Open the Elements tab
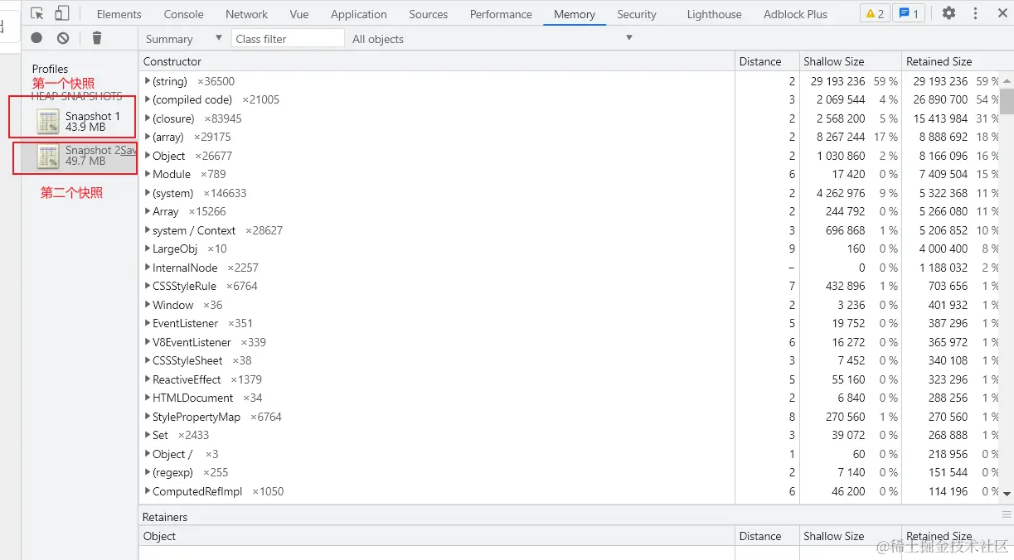 click(x=119, y=14)
